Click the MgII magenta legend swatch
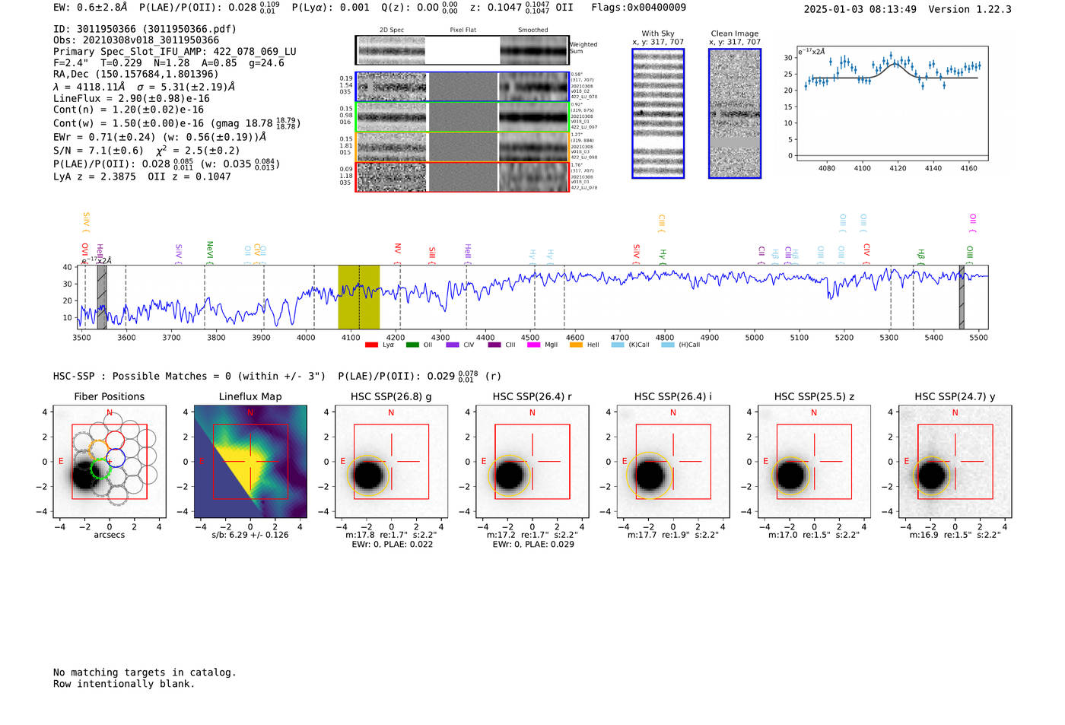Viewport: 1065px width, 725px height. [534, 345]
